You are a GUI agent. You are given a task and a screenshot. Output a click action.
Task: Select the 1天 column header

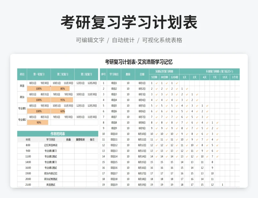(184, 77)
